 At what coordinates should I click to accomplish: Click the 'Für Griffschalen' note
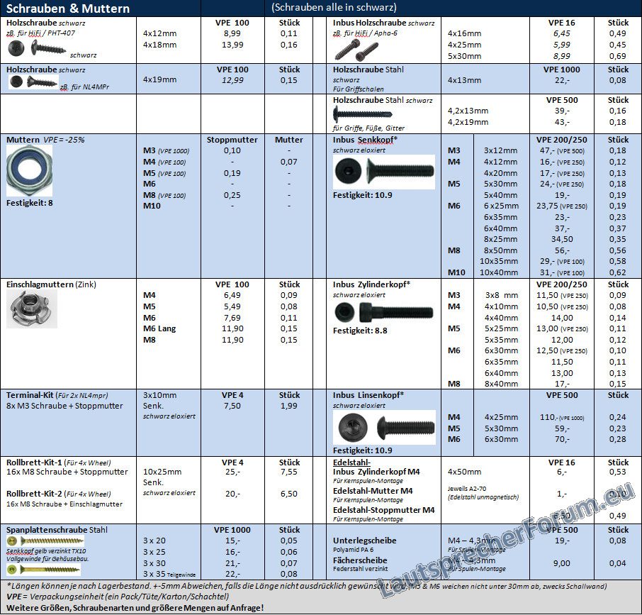[359, 89]
